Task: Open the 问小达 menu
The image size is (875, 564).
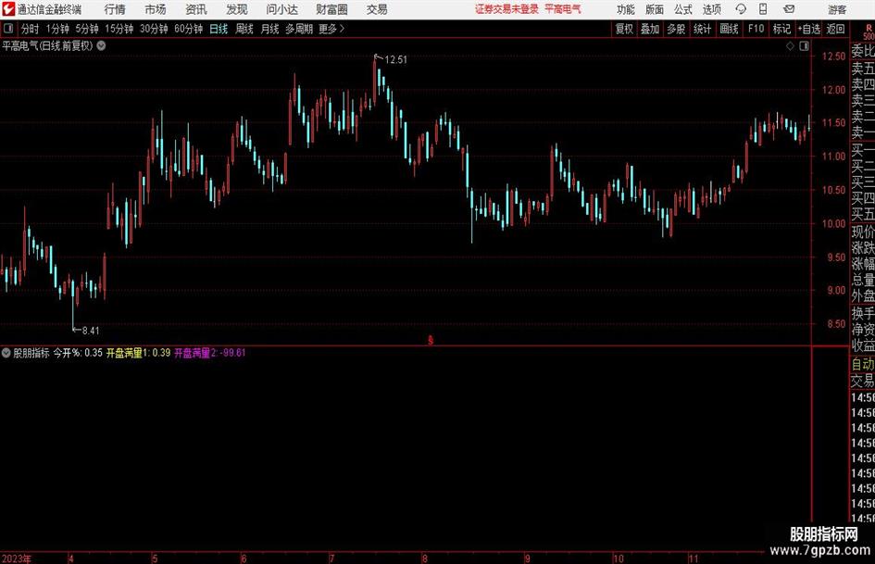Action: point(281,9)
